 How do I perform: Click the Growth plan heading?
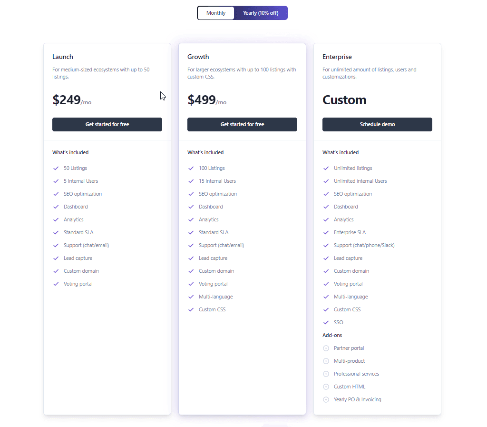click(198, 57)
